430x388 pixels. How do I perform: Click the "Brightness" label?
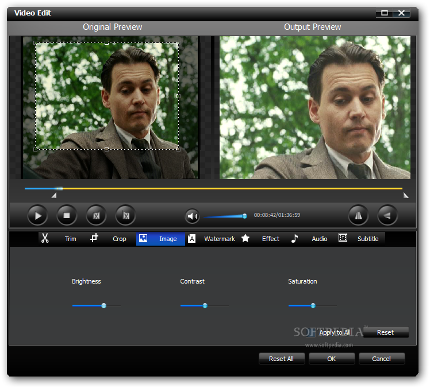click(86, 281)
